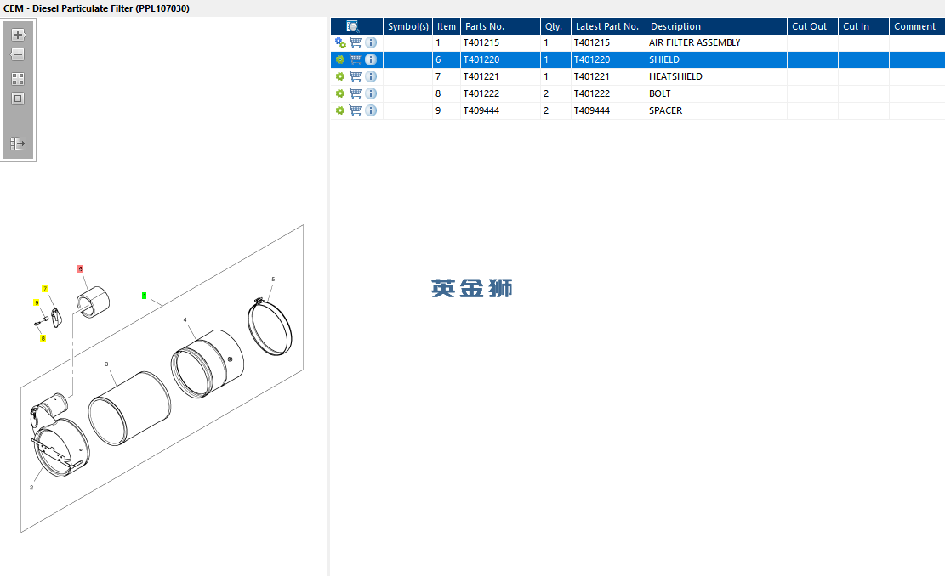Click the green gear icon for HEATSHIELD
The height and width of the screenshot is (576, 945).
pos(340,76)
